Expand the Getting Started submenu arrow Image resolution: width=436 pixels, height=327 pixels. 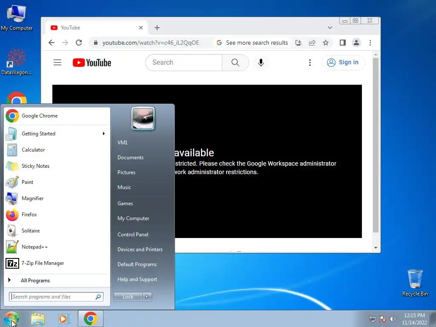tap(104, 133)
